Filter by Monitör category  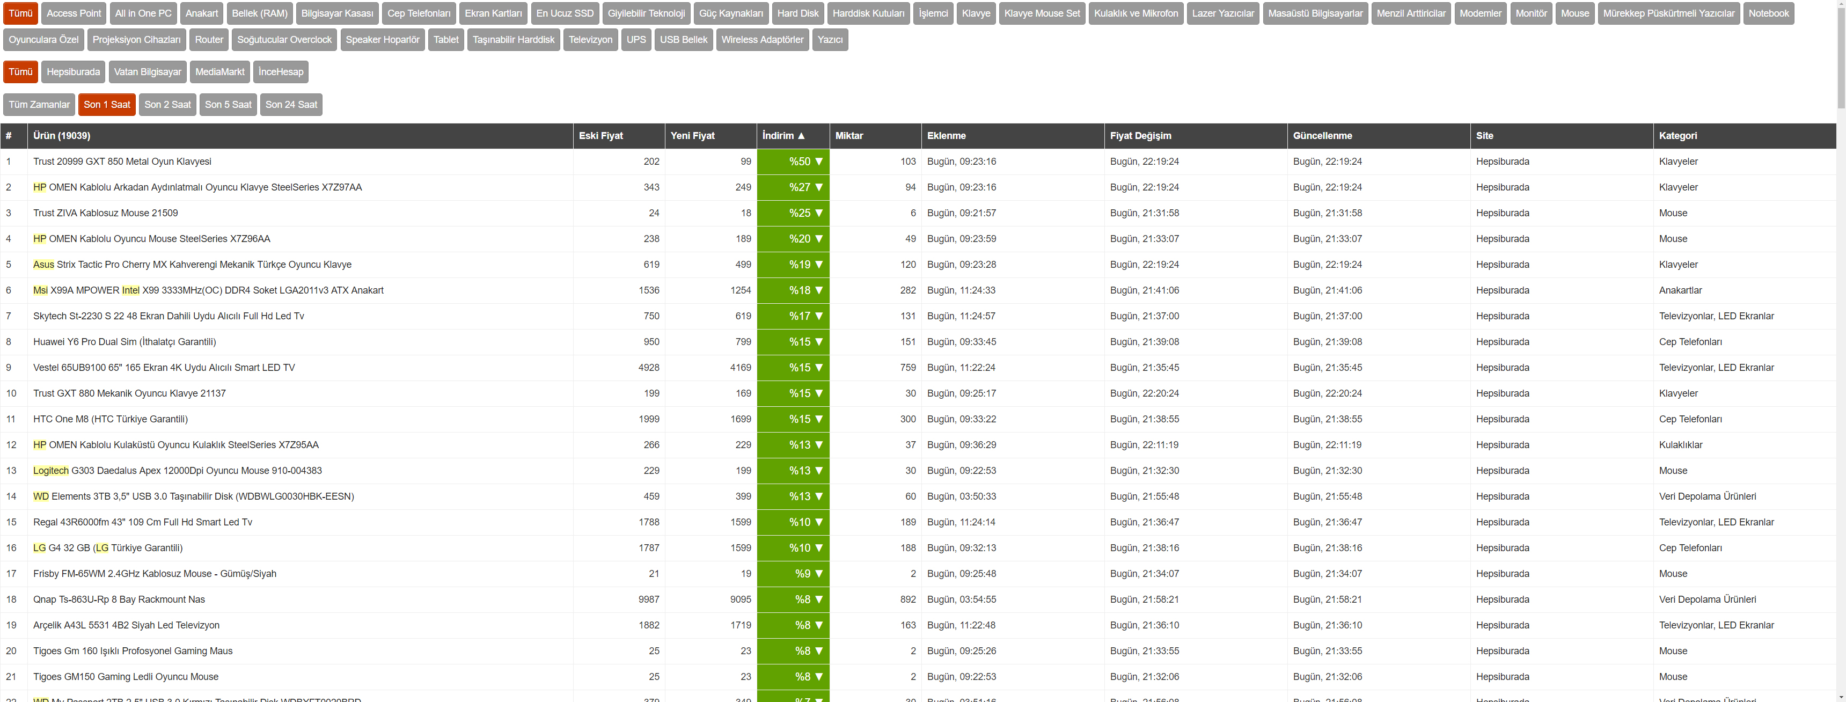pyautogui.click(x=1530, y=13)
